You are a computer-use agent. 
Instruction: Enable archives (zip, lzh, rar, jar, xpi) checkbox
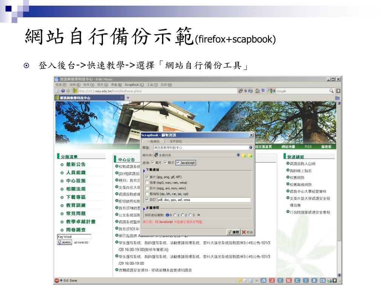147,194
